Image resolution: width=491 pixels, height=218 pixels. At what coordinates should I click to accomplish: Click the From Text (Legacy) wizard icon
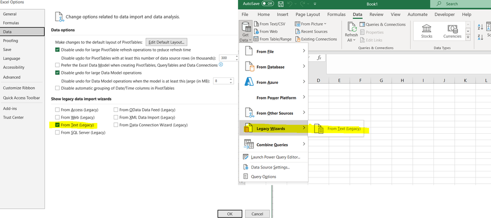[x=319, y=129]
